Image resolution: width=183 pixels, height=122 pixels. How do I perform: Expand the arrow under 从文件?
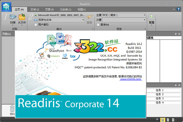click(22, 25)
